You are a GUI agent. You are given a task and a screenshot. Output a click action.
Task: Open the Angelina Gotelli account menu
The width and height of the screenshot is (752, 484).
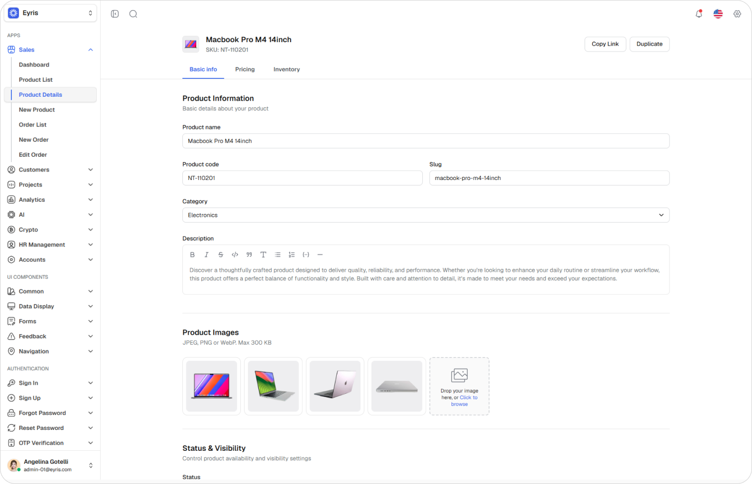click(50, 465)
